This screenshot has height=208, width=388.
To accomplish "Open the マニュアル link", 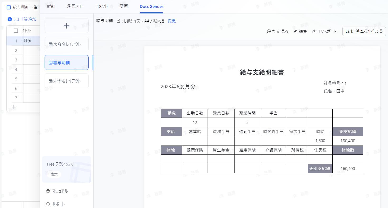I will pos(60,191).
